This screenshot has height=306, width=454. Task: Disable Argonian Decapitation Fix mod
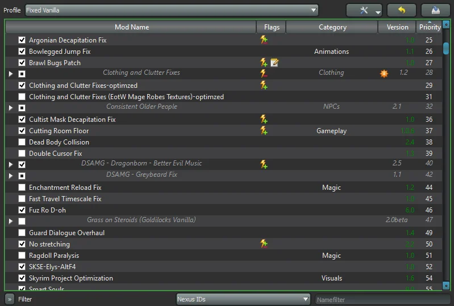tap(22, 40)
